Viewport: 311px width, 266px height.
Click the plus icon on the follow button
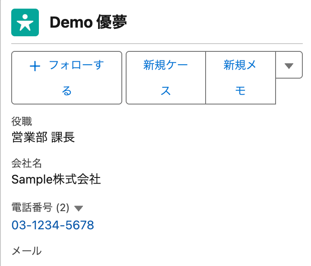[35, 66]
